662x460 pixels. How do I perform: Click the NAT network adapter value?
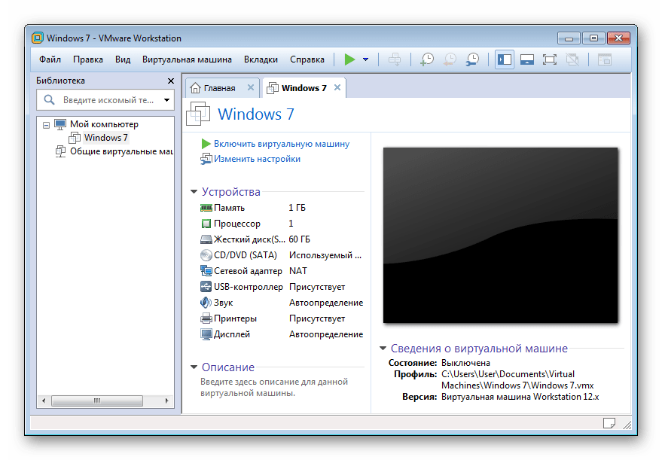pyautogui.click(x=298, y=271)
